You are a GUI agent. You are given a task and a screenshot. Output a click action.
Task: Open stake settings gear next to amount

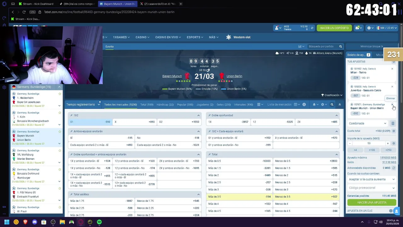tap(394, 143)
